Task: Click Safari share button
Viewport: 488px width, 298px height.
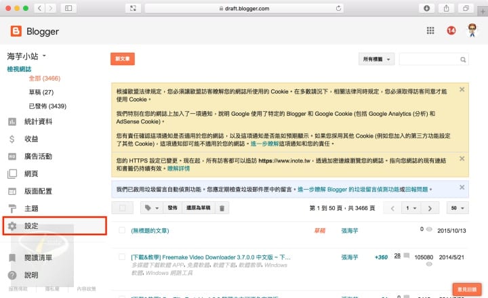Action: click(447, 8)
